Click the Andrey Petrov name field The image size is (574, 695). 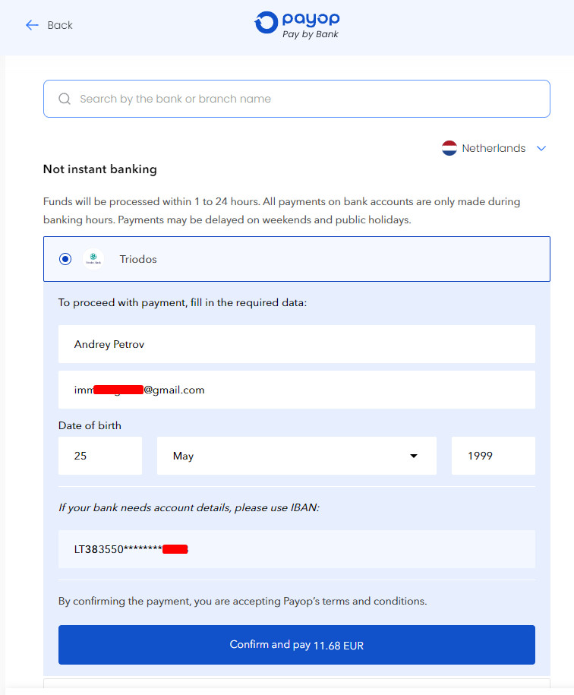tap(297, 344)
